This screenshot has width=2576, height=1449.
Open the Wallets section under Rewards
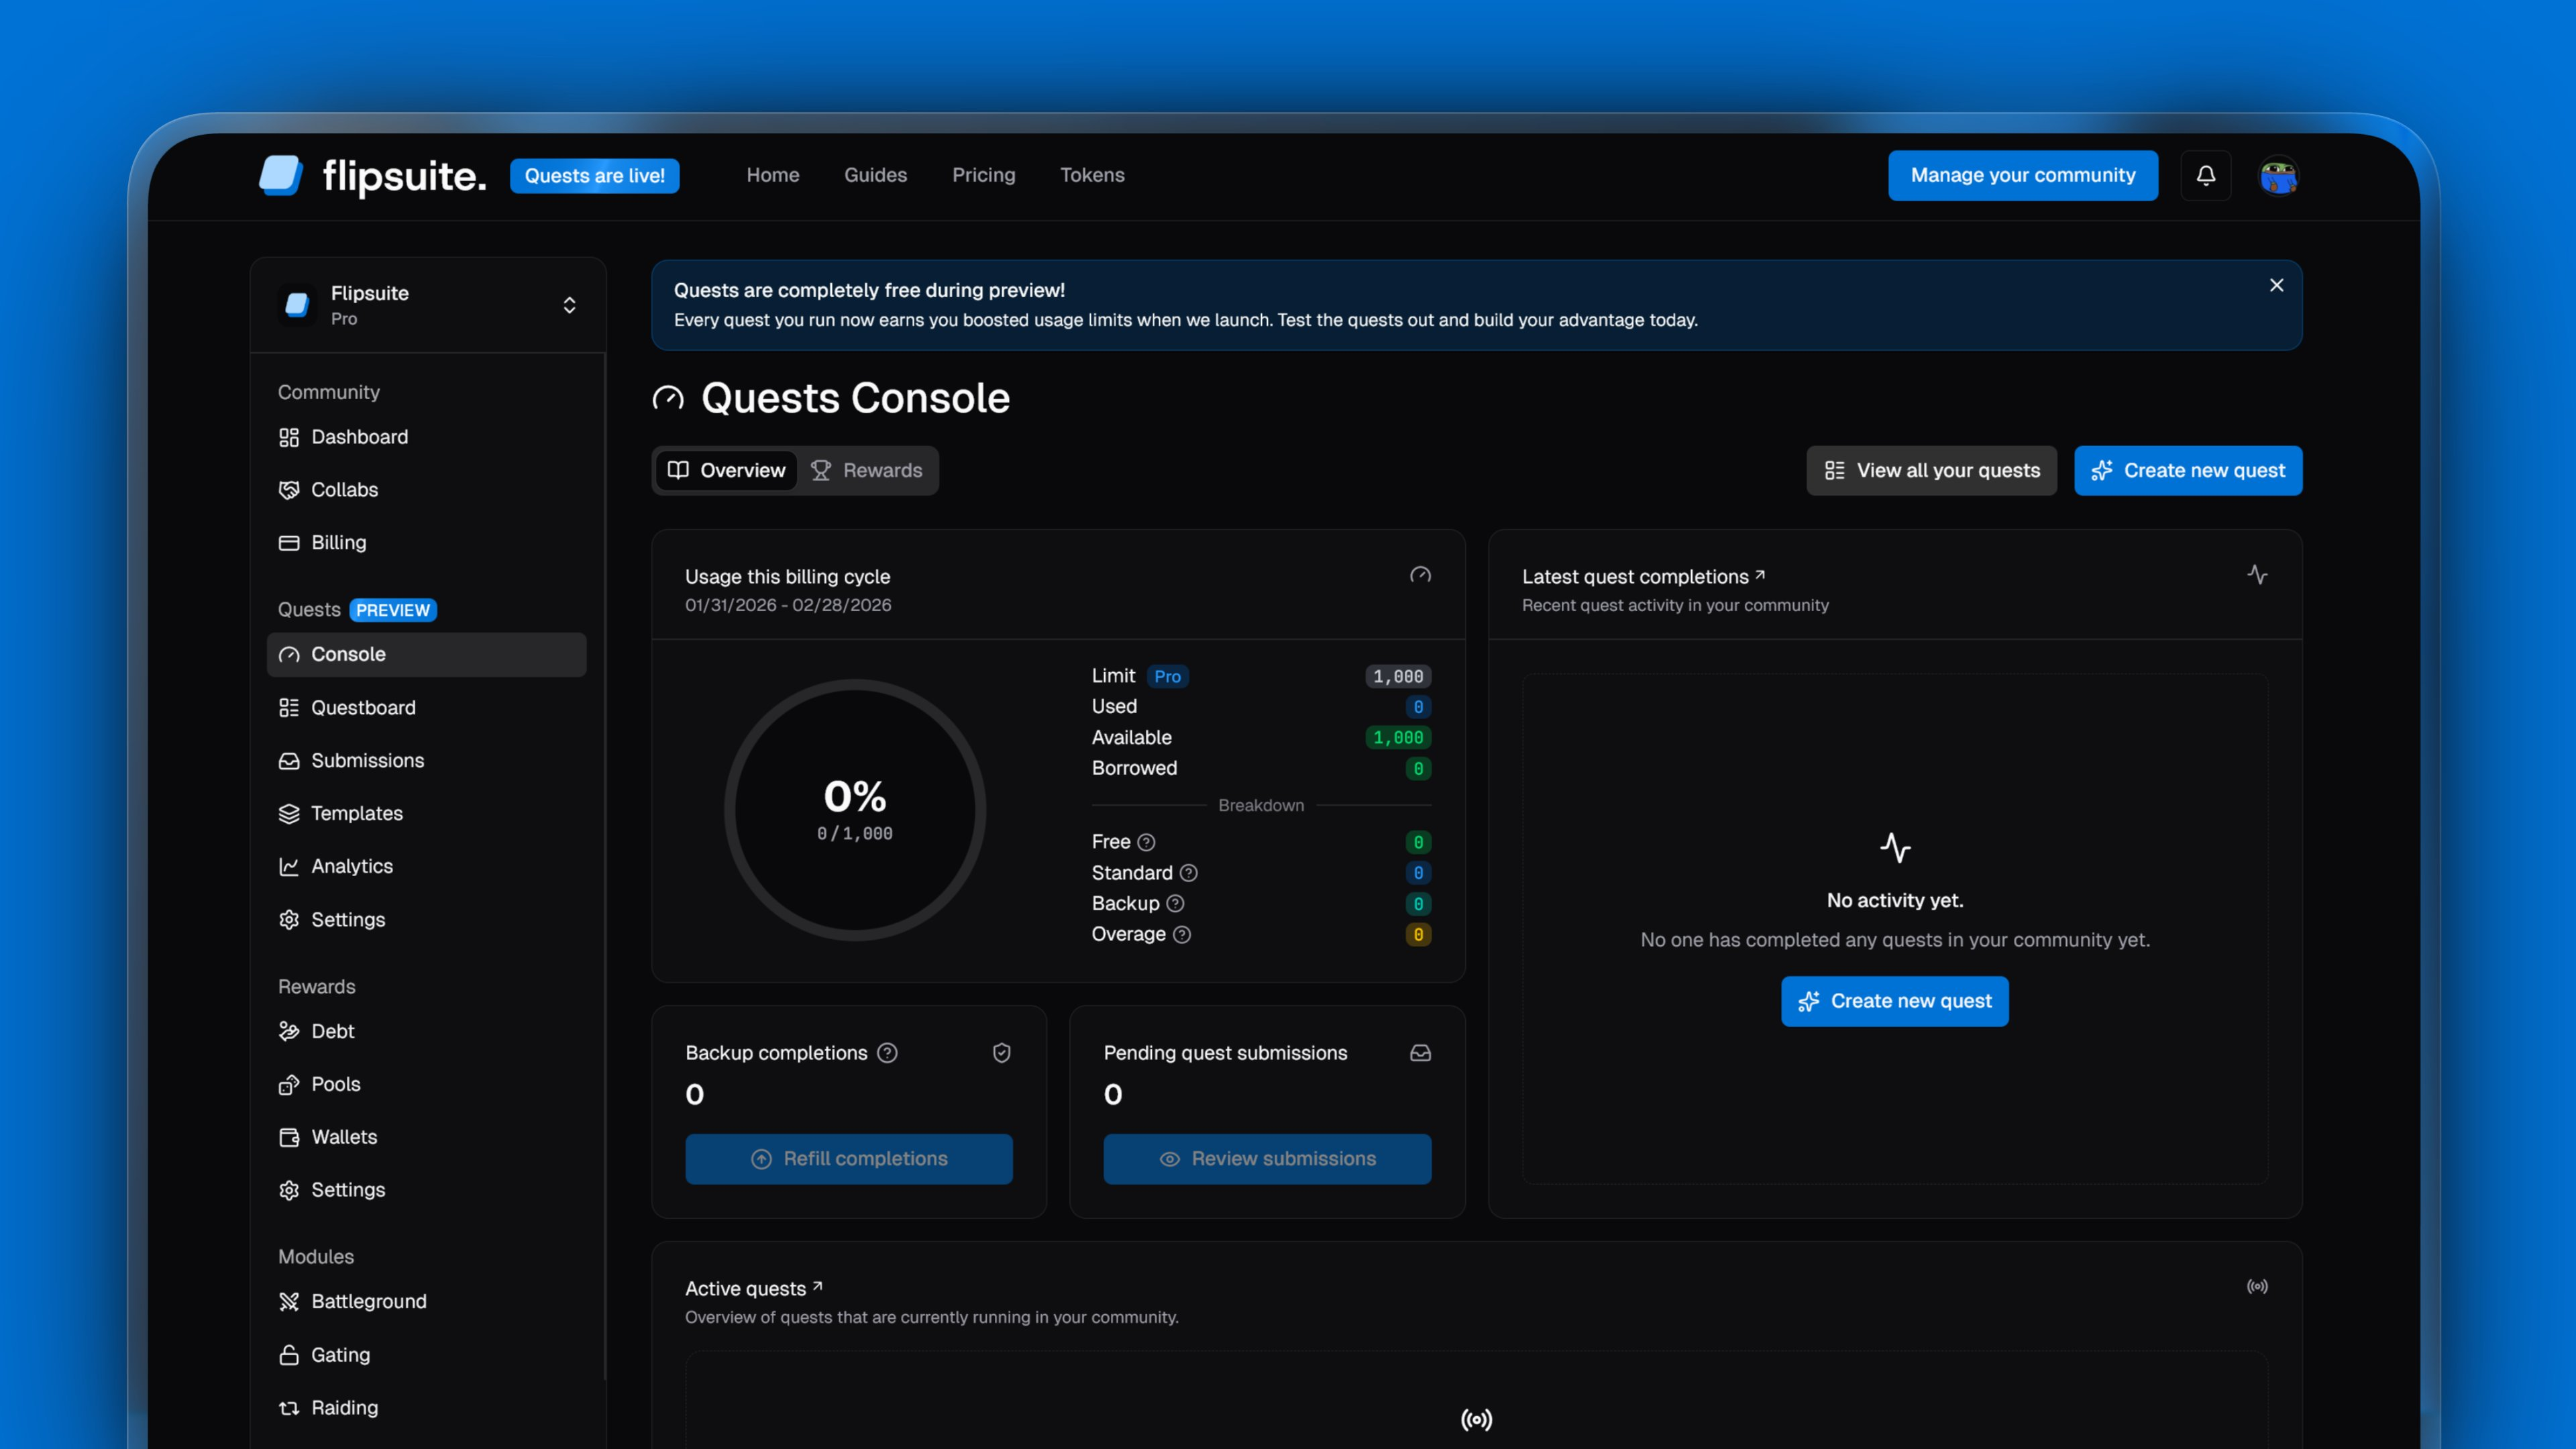344,1136
